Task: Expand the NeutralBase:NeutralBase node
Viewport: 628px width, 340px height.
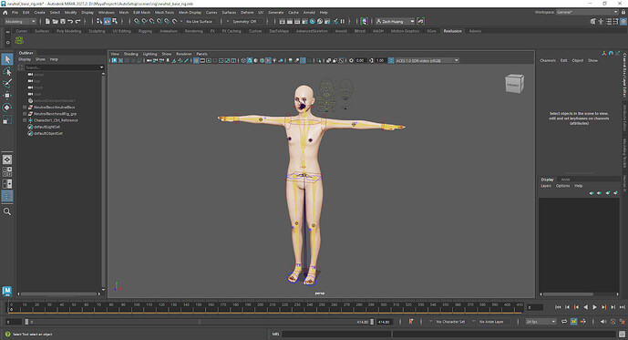Action: point(25,108)
